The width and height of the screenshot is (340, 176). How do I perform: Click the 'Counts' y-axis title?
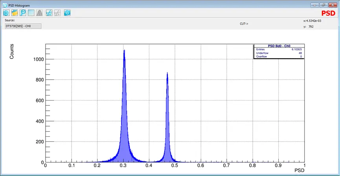[12, 51]
